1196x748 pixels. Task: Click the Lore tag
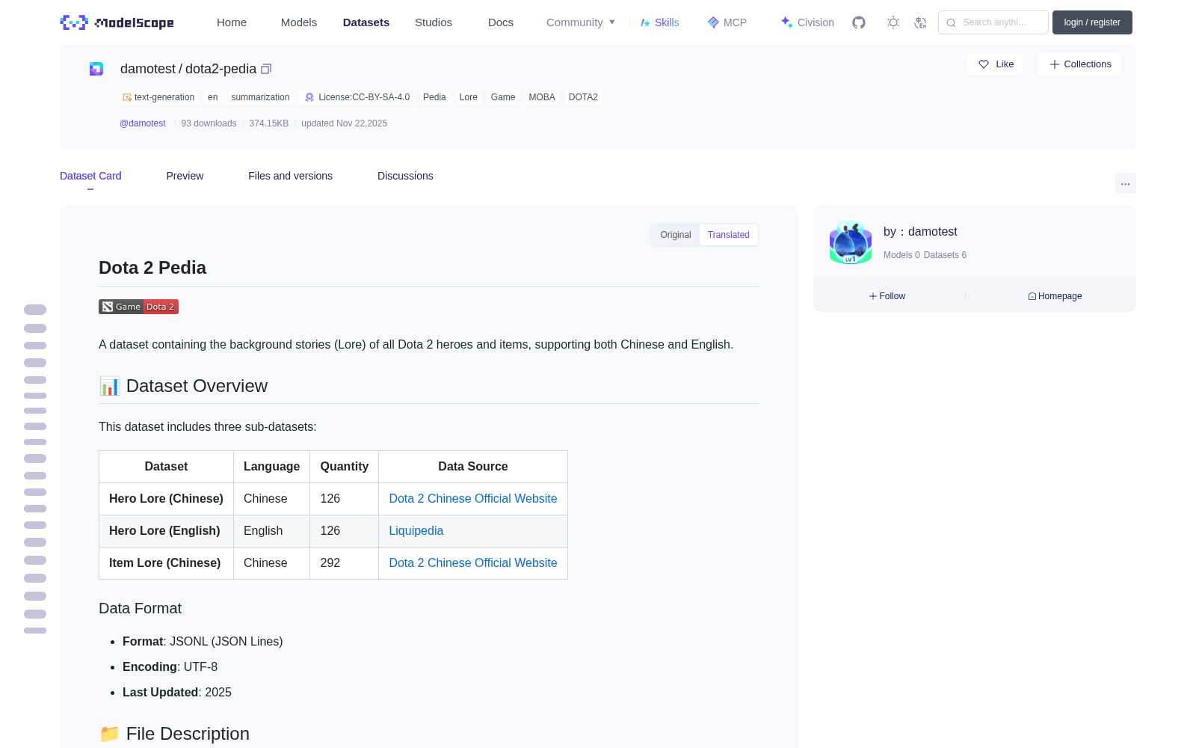469,97
